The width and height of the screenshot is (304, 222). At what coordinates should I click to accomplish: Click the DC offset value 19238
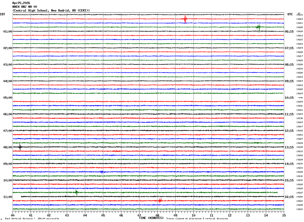tap(300, 69)
